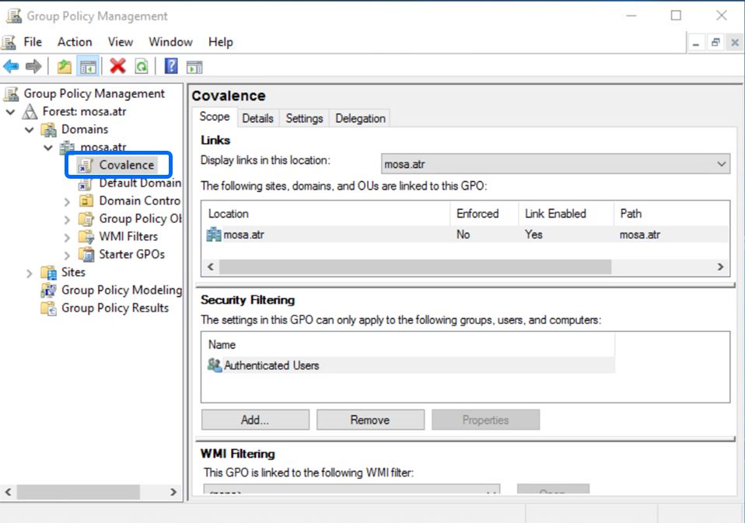745x523 pixels.
Task: Click the Sites folder icon
Action: coord(48,273)
